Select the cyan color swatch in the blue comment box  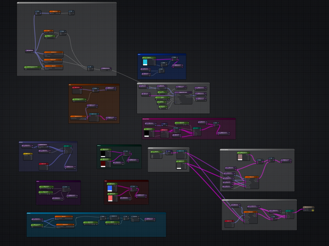[145, 62]
